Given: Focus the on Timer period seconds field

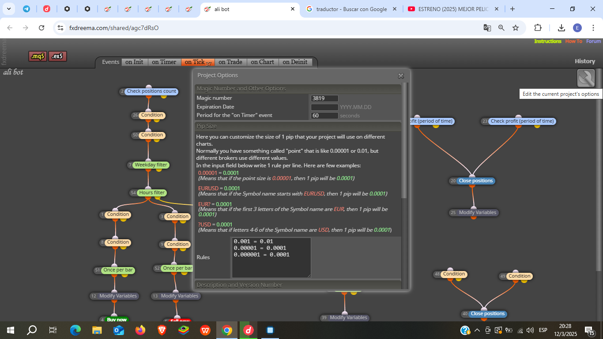Looking at the screenshot, I should [324, 116].
